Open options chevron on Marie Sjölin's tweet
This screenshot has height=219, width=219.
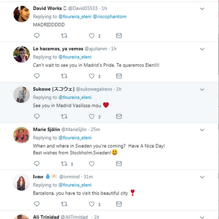tap(202, 130)
